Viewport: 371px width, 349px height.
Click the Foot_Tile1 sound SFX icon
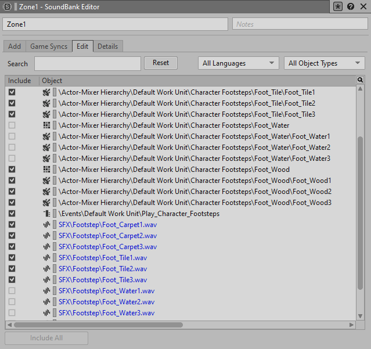pos(46,92)
